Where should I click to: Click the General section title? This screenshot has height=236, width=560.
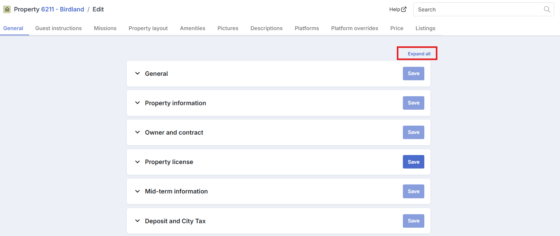156,74
